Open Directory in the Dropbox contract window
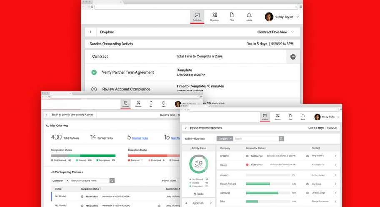The height and width of the screenshot is (207, 380). pyautogui.click(x=215, y=17)
